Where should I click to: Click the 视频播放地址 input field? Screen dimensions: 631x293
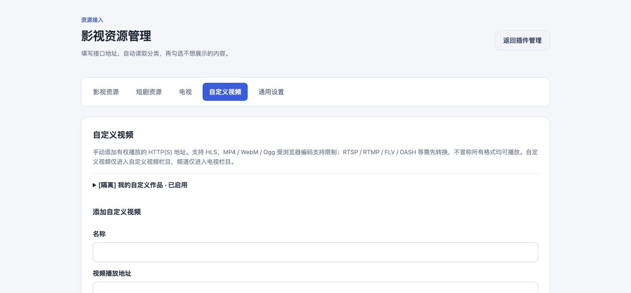tap(315, 287)
